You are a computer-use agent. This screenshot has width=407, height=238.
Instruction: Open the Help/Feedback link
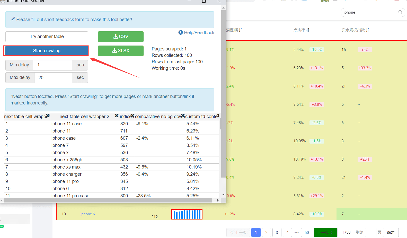click(197, 33)
